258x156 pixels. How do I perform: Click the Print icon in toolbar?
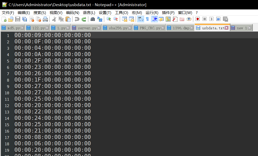45,19
